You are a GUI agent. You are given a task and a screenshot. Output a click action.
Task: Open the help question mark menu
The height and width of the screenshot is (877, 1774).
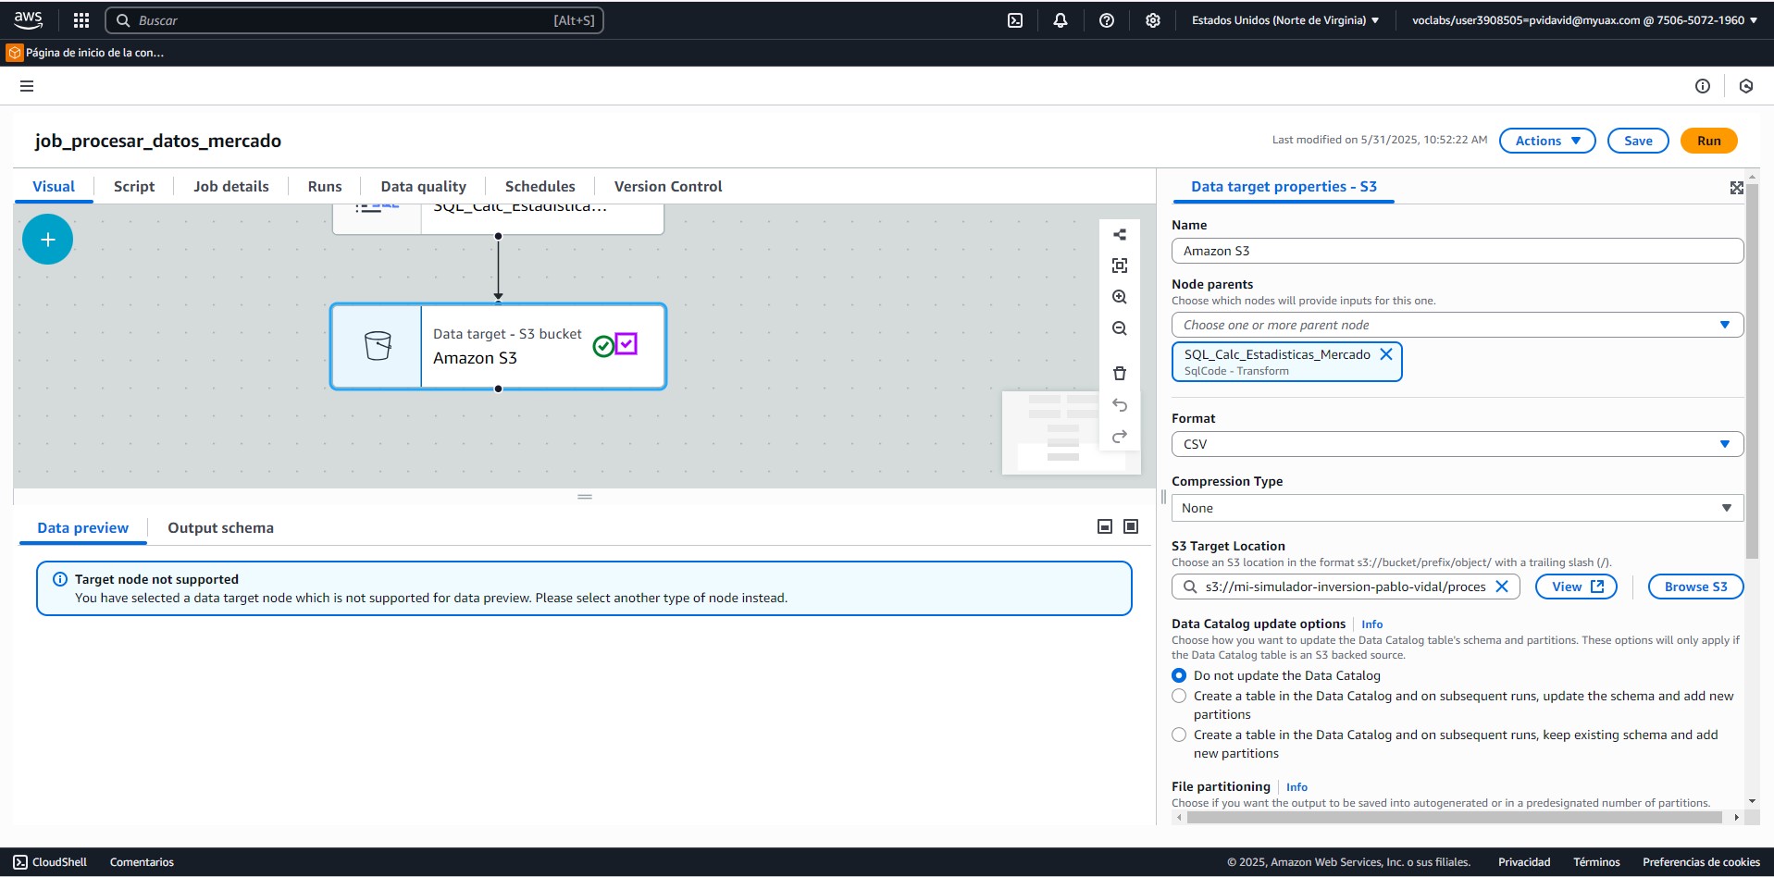[1107, 20]
